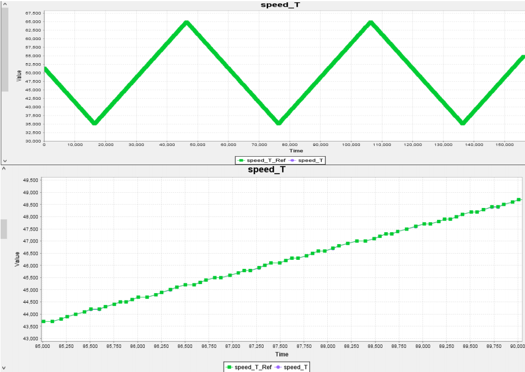Click the 89,000 time tick on bottom chart
This screenshot has height=372, width=525.
coord(422,346)
